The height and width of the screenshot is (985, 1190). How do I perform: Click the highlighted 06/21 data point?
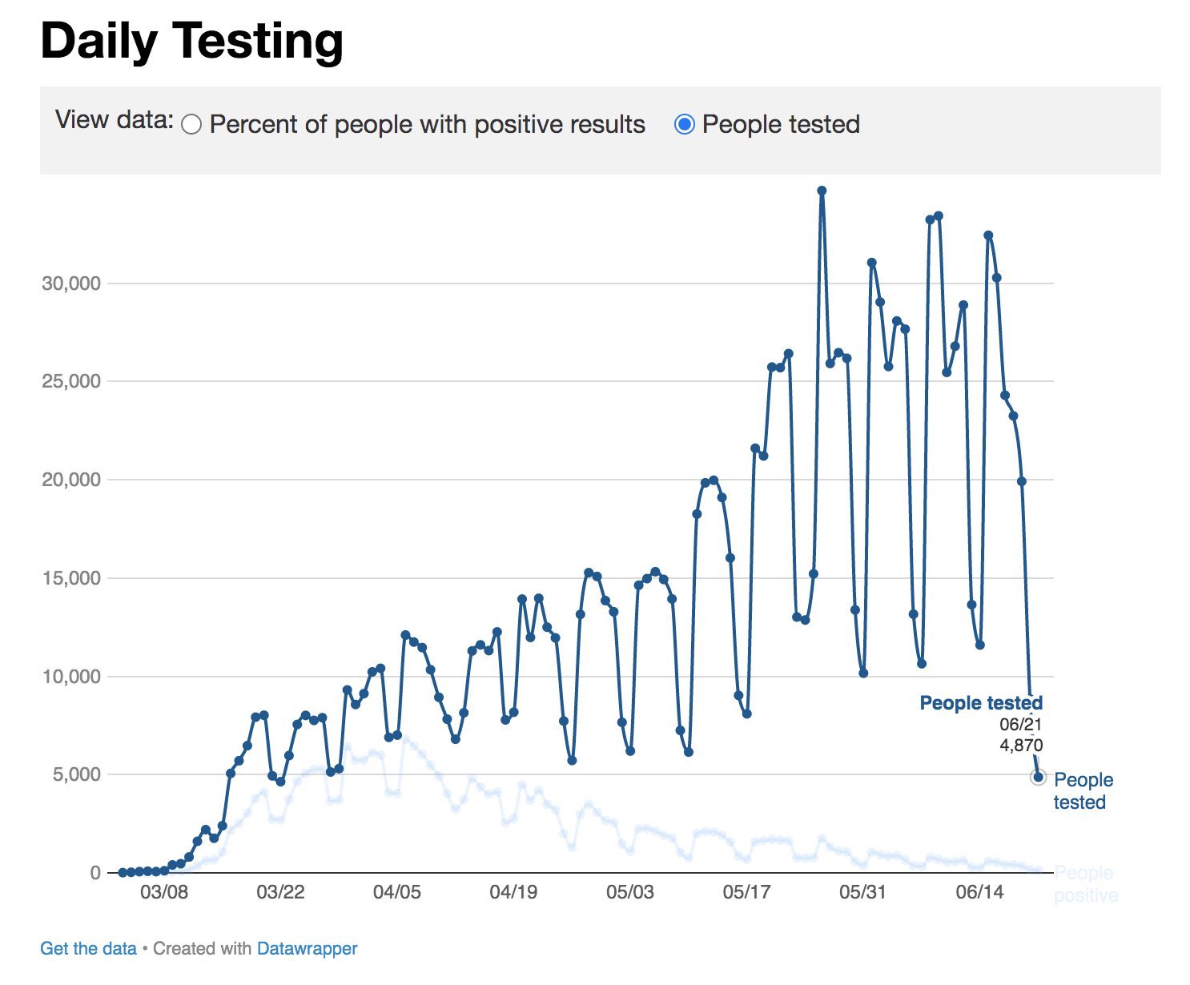coord(1038,777)
